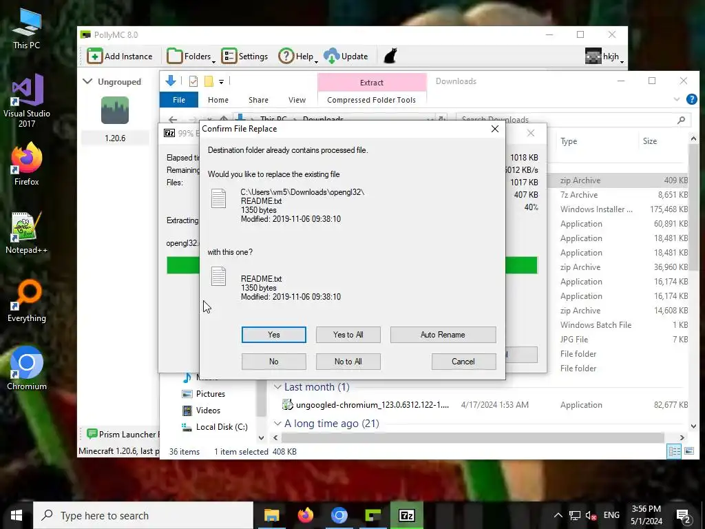705x529 pixels.
Task: Open Chromium desktop shortcut
Action: click(x=27, y=368)
